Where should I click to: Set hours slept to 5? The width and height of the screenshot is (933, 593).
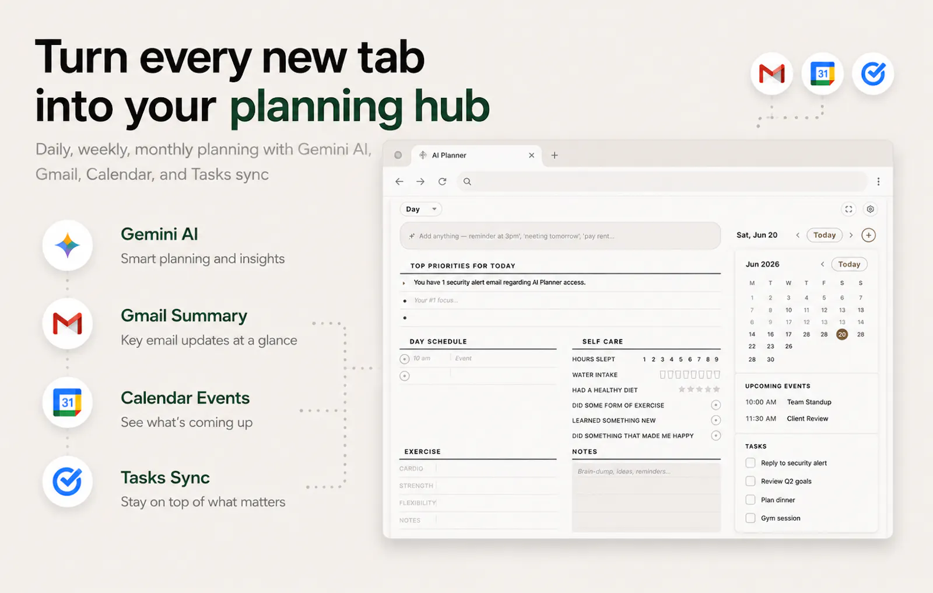[681, 359]
